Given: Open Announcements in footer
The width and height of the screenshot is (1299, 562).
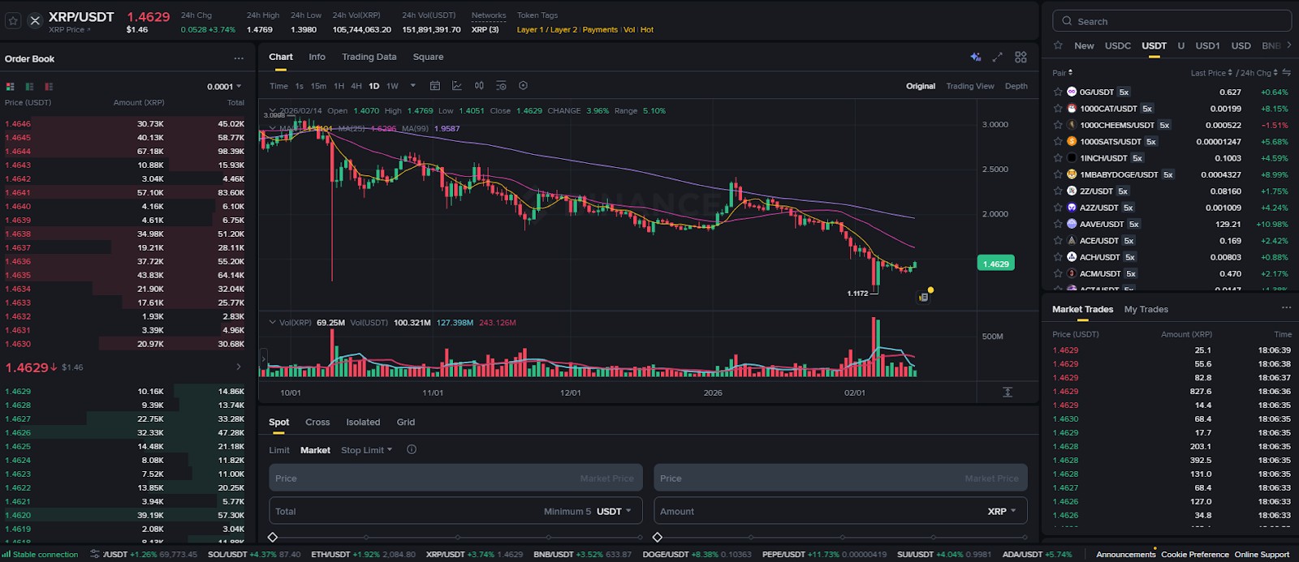Looking at the screenshot, I should (x=1125, y=555).
